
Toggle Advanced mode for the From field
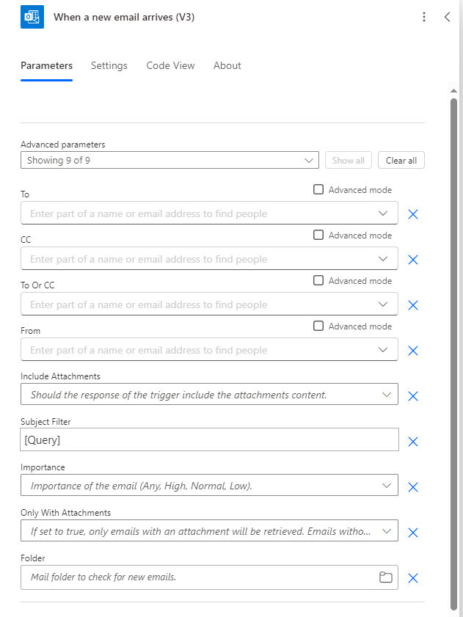[318, 326]
